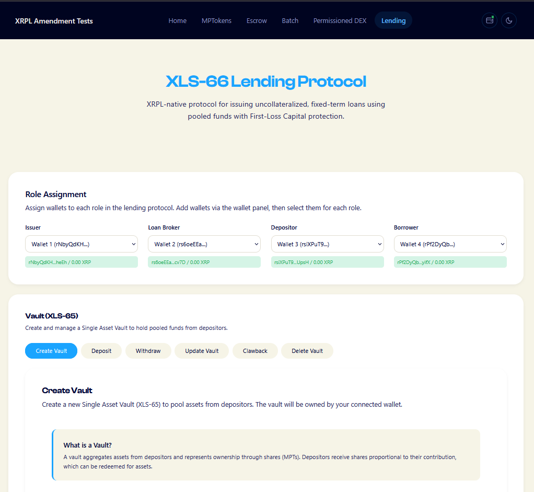Open the Depositor wallet dropdown

(x=327, y=244)
